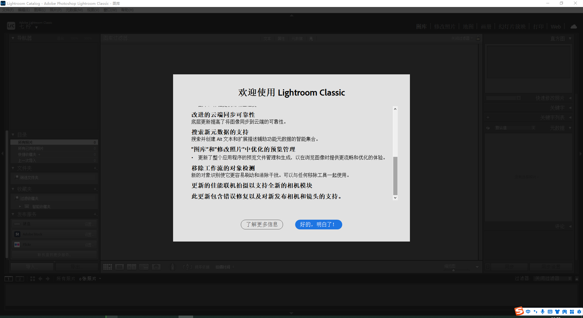Image resolution: width=583 pixels, height=318 pixels.
Task: Click the dialog scrollbar down arrow
Action: 395,198
